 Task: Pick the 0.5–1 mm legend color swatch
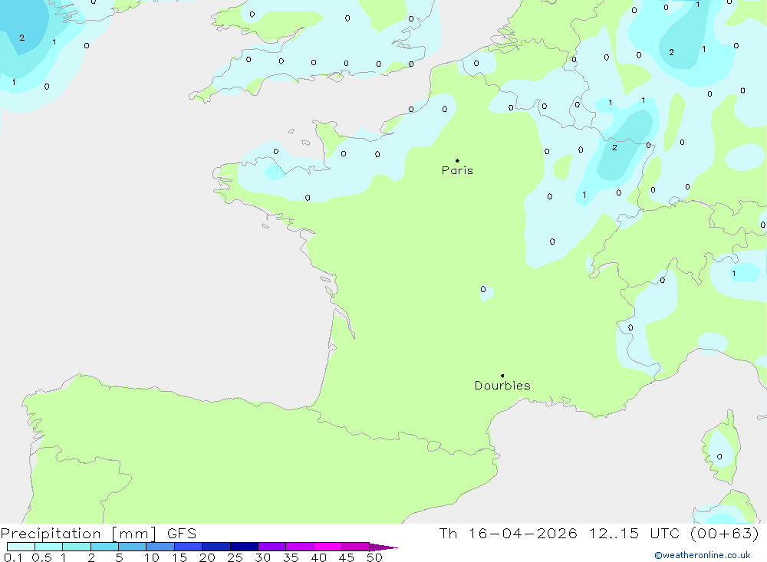point(49,547)
